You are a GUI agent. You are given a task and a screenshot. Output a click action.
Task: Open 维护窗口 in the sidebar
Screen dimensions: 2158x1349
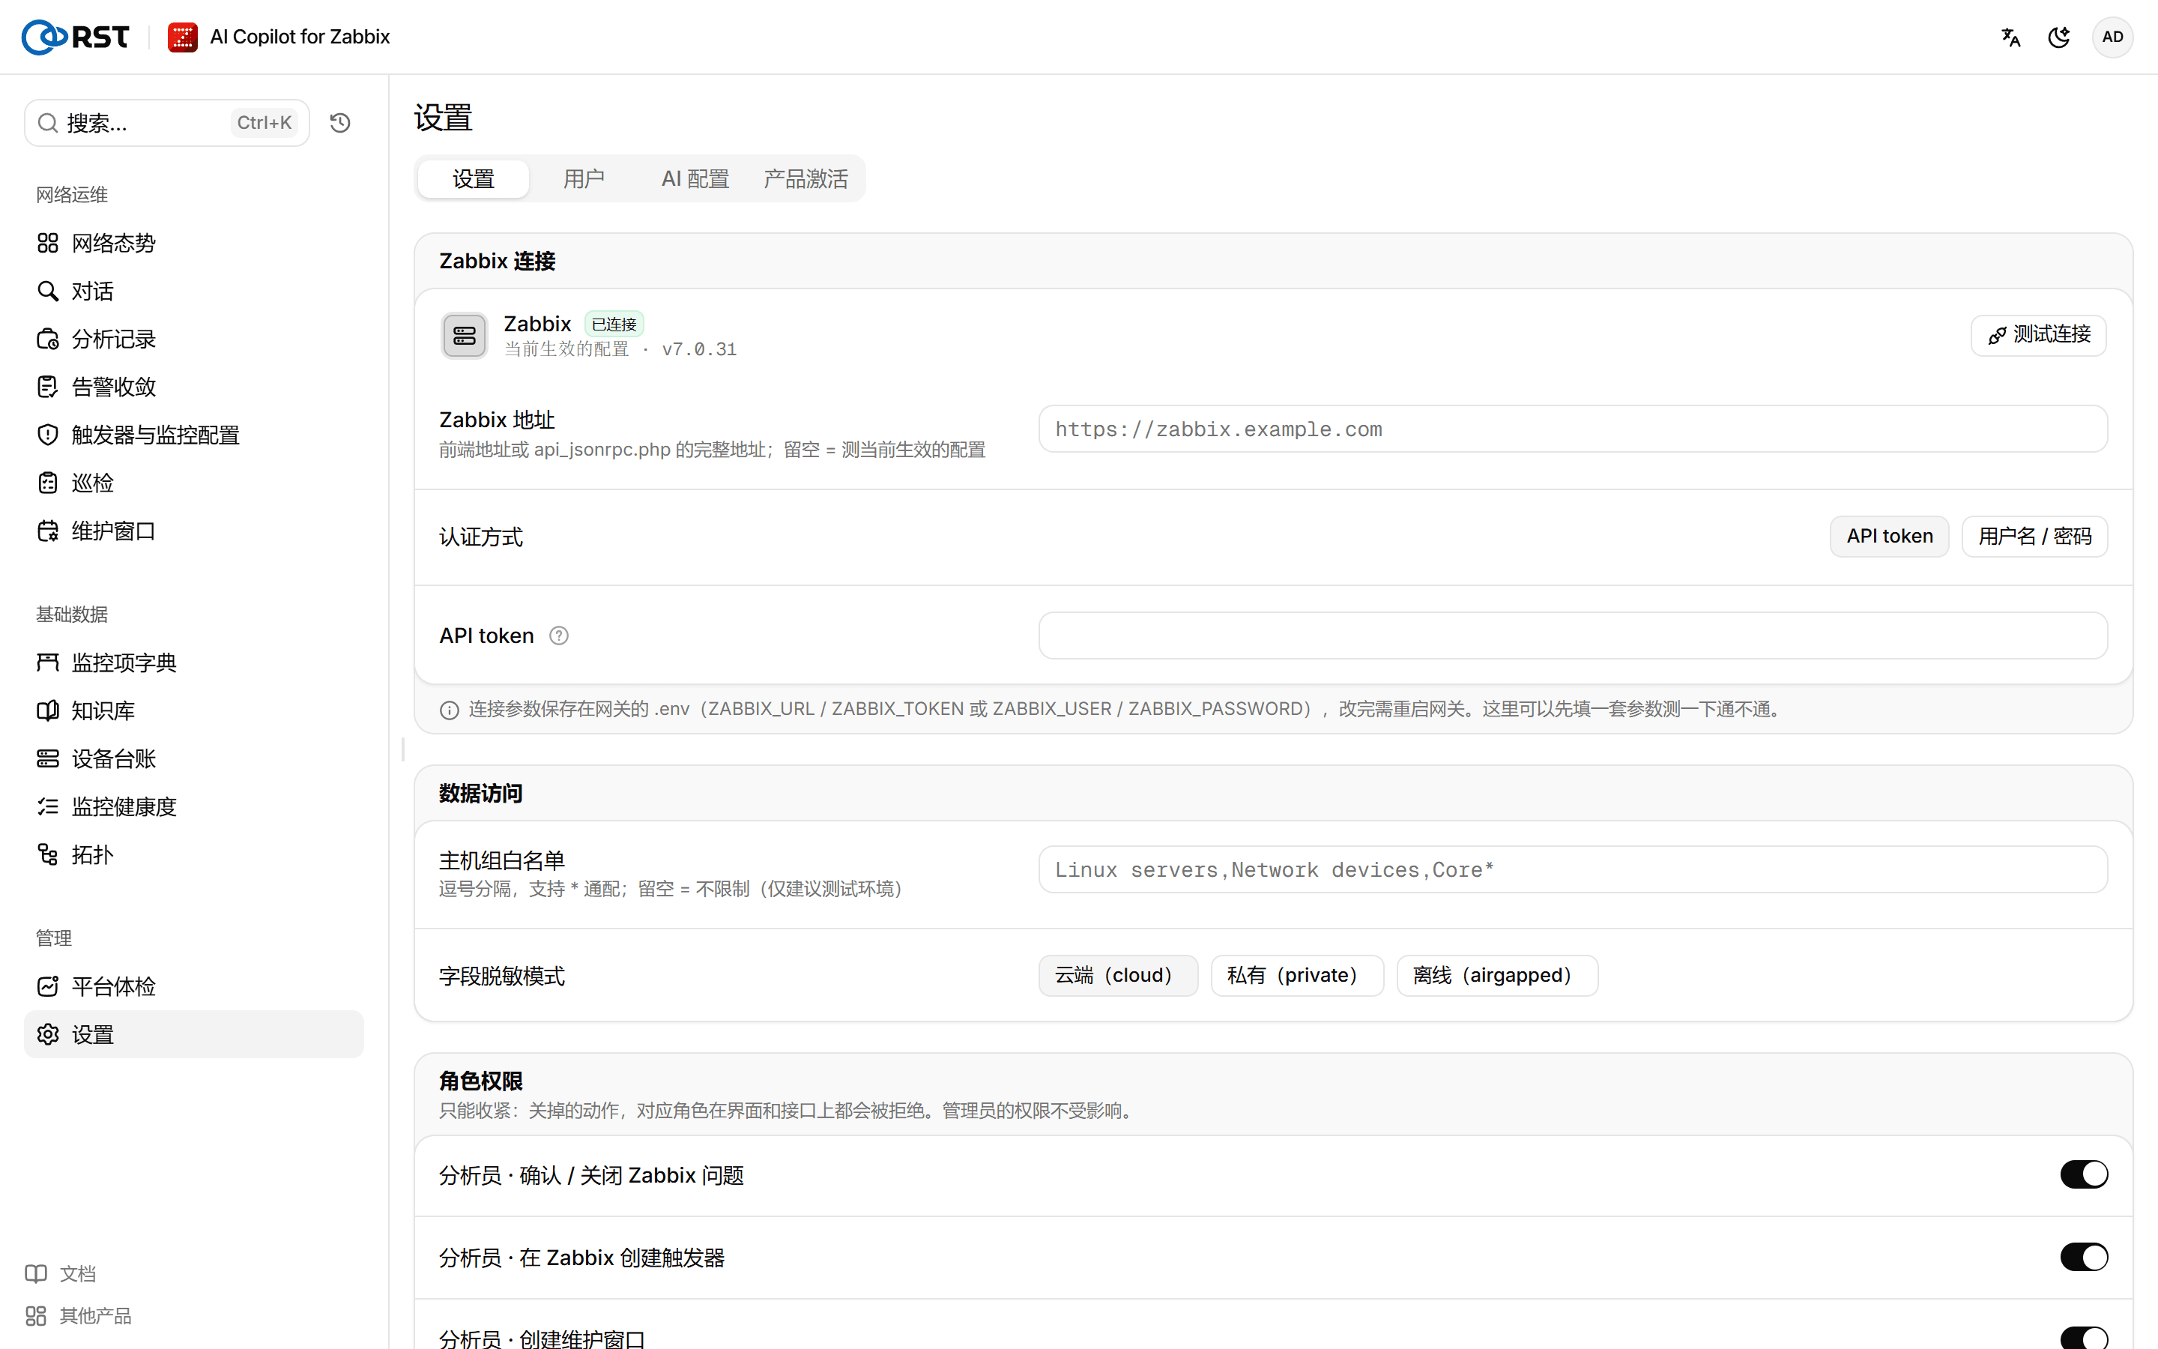click(x=193, y=531)
